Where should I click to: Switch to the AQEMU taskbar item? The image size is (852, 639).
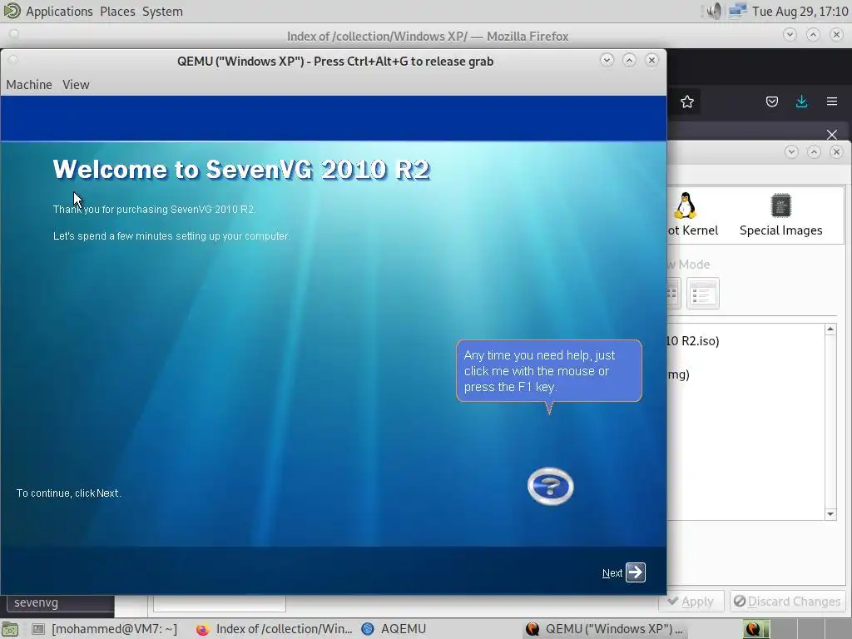[394, 629]
